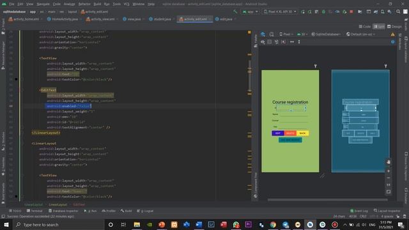Collapse the EditText tag fold marker
Image resolution: width=409 pixels, height=230 pixels.
(22, 90)
